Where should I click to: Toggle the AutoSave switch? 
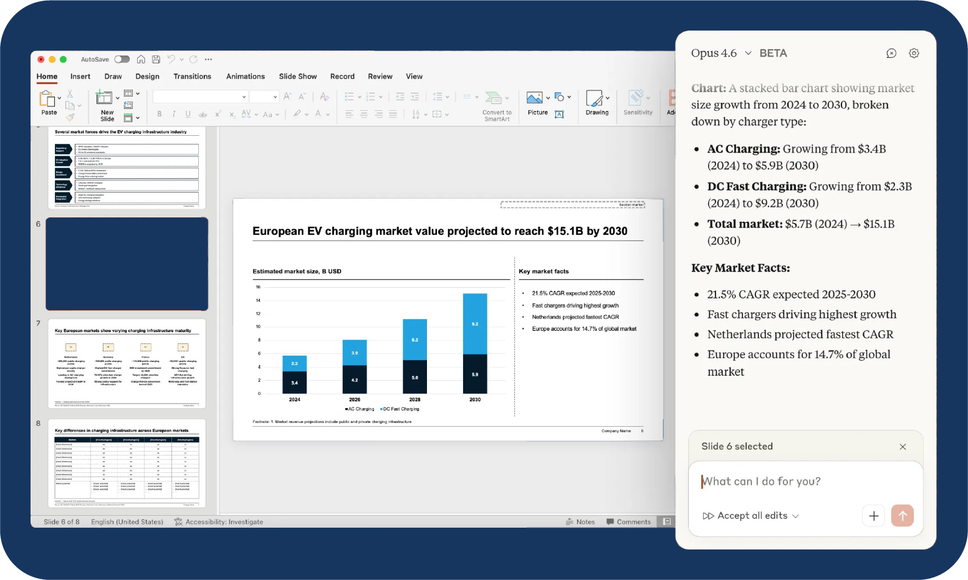click(122, 59)
